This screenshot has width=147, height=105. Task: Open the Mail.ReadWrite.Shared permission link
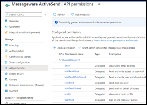[75, 77]
